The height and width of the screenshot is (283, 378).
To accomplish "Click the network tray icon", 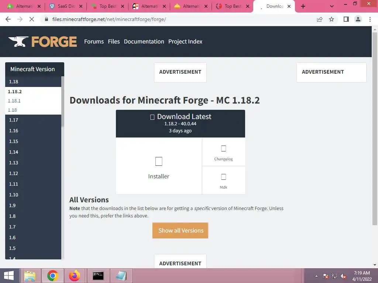I will click(x=334, y=276).
